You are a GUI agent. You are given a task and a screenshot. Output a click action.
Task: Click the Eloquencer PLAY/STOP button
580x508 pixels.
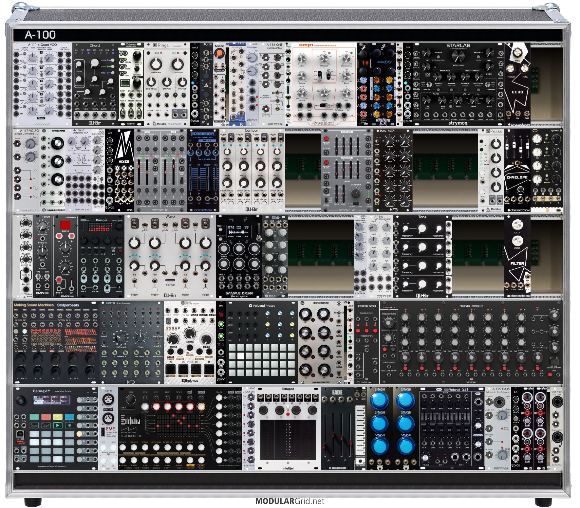[x=145, y=406]
